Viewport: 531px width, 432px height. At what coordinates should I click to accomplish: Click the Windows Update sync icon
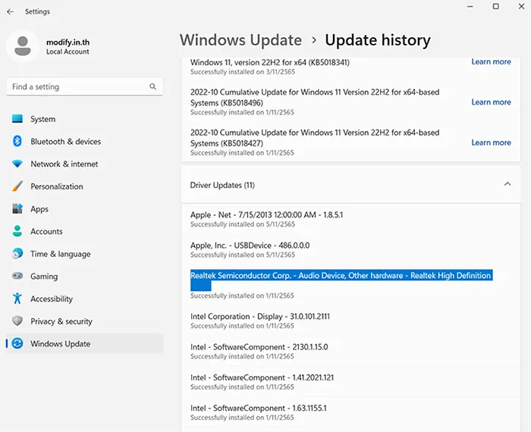(x=17, y=343)
